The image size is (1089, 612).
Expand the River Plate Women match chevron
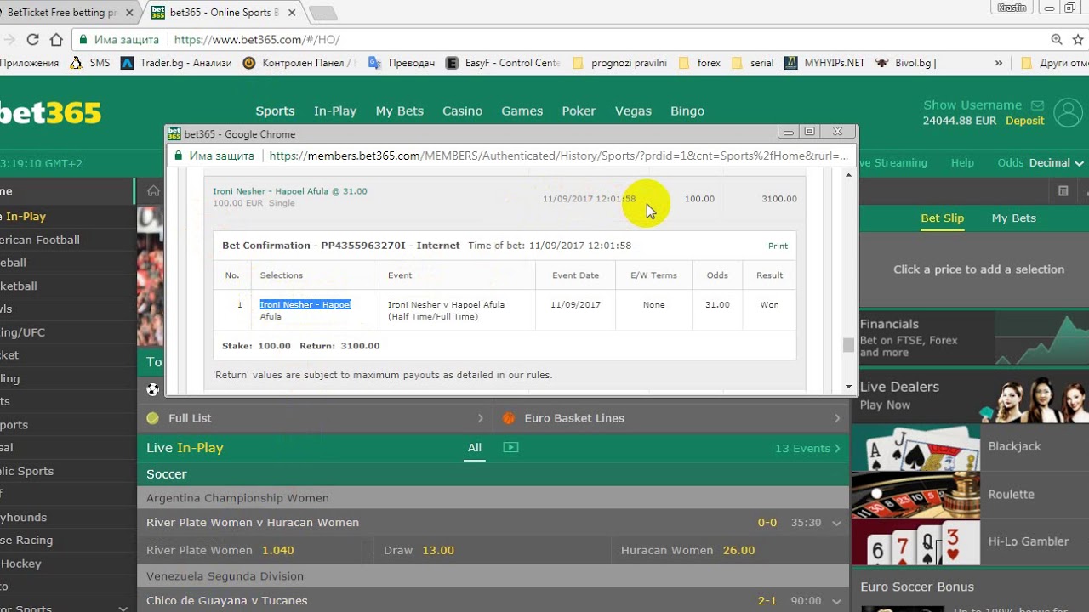click(837, 523)
